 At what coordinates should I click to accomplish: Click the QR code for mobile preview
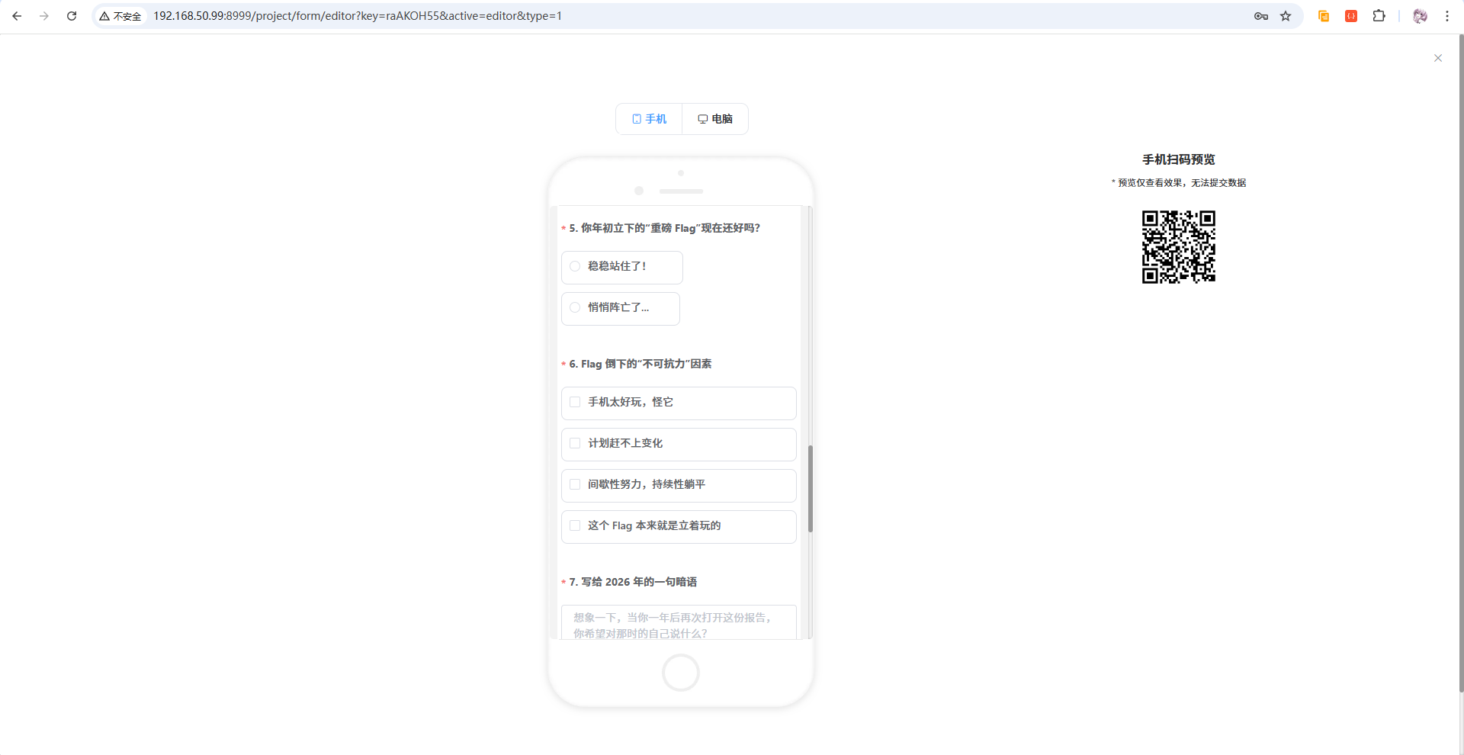coord(1178,247)
